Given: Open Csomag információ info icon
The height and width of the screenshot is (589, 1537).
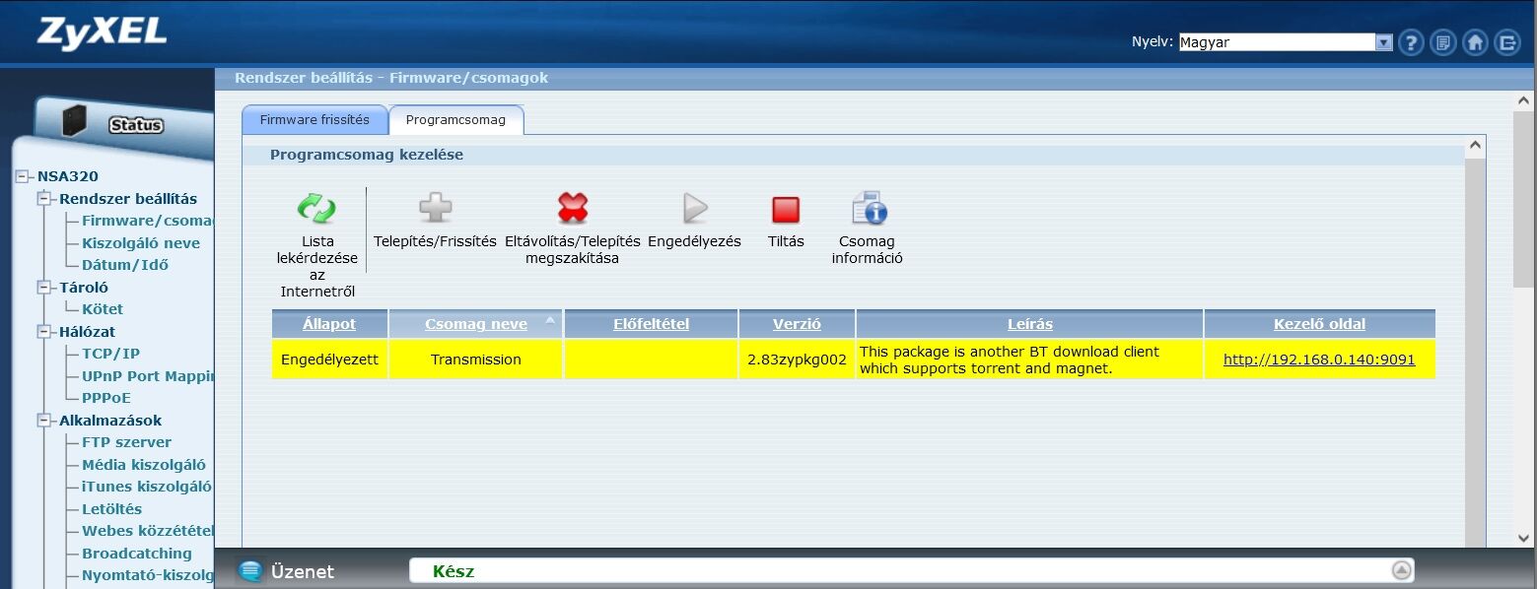Looking at the screenshot, I should click(x=869, y=208).
